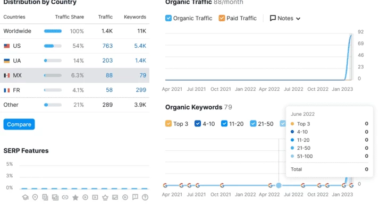Toggle the Organic Traffic checkbox
Screen dimensions: 388x206
coord(168,18)
